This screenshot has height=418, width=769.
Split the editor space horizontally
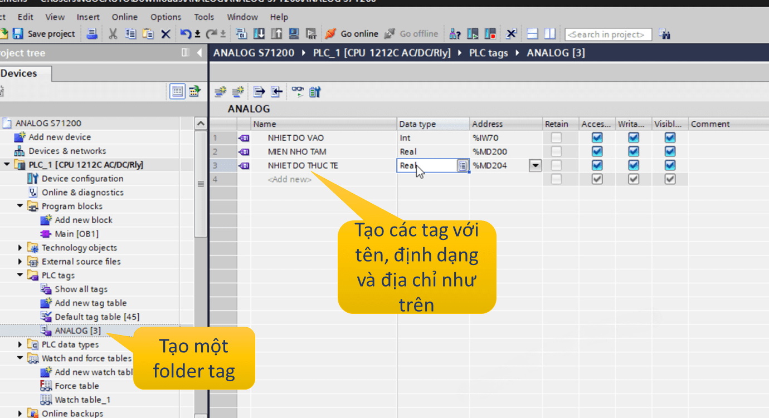(x=532, y=33)
